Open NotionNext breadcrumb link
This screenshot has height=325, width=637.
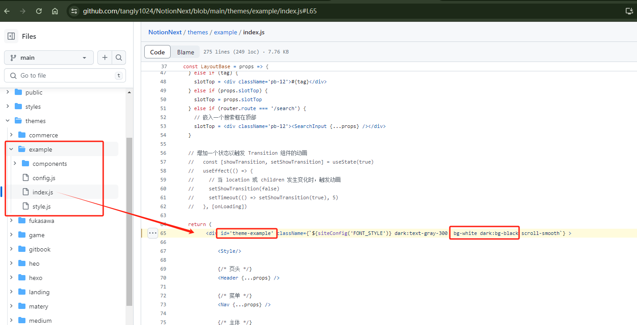(x=165, y=32)
